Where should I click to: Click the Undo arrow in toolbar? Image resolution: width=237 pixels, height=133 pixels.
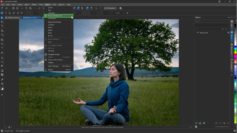coord(35,8)
